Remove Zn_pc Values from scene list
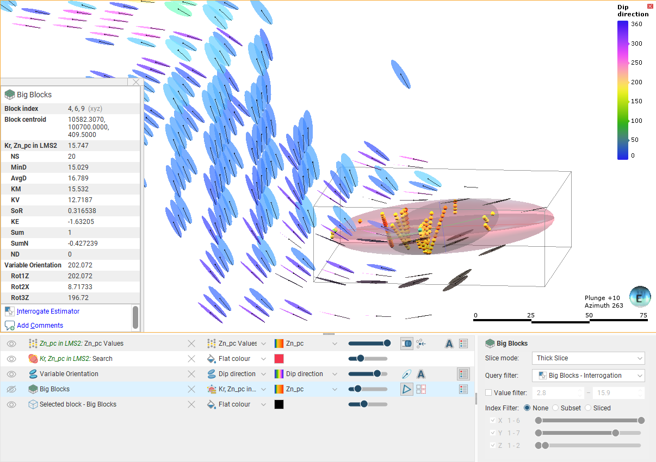 coord(191,344)
